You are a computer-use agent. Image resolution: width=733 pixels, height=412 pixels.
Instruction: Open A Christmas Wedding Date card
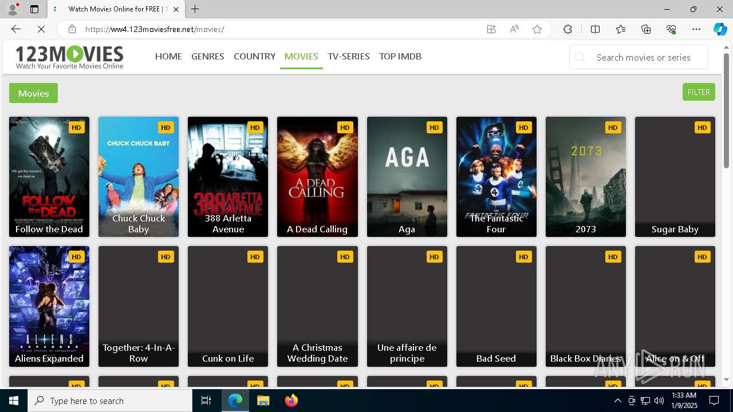317,306
